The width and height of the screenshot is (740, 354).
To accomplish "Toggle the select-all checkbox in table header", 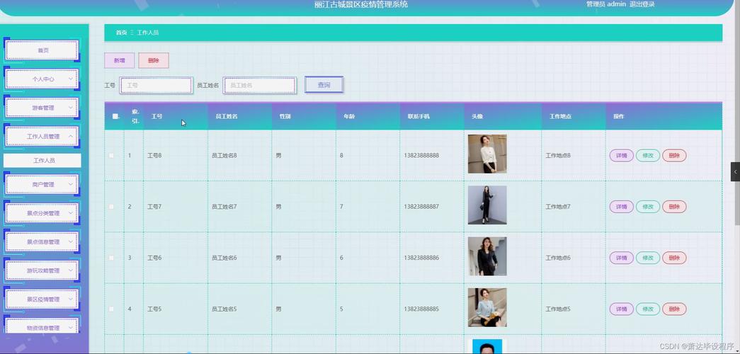I will (115, 116).
